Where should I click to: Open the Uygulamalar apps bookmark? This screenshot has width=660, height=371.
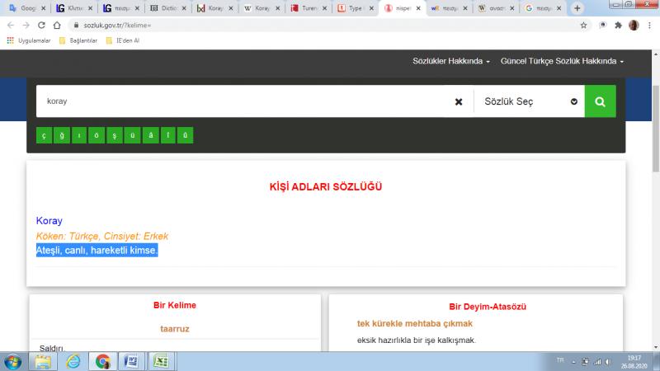tap(29, 40)
